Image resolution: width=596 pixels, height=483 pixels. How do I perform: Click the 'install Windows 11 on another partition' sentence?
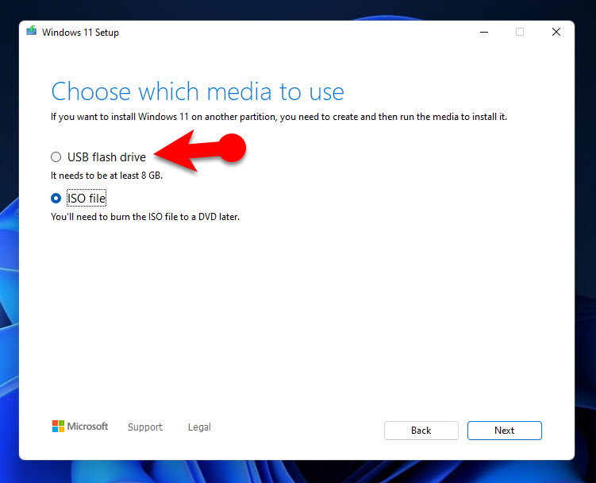(279, 117)
